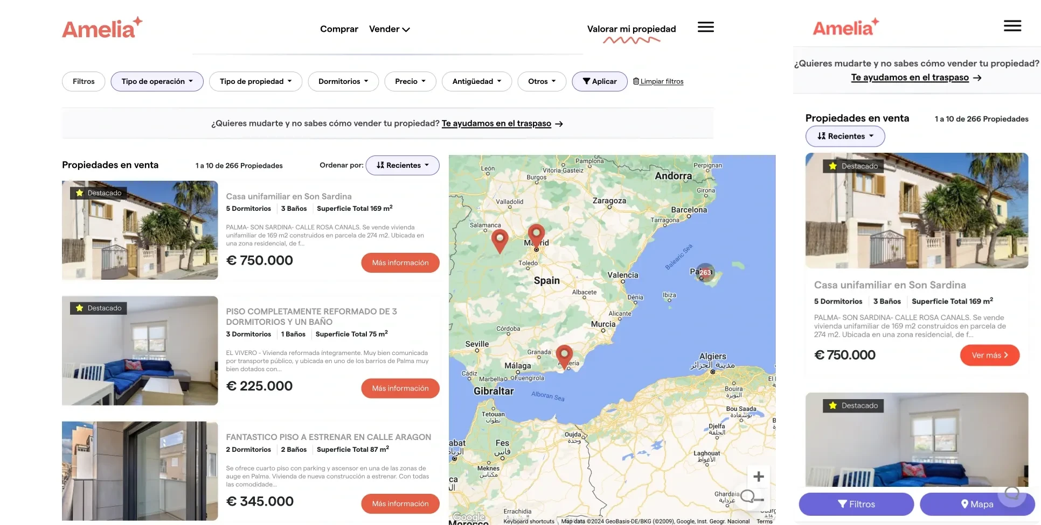Open the 'FANTASTICO PISO A ESTRENAR' listing title
The width and height of the screenshot is (1041, 525).
(329, 437)
